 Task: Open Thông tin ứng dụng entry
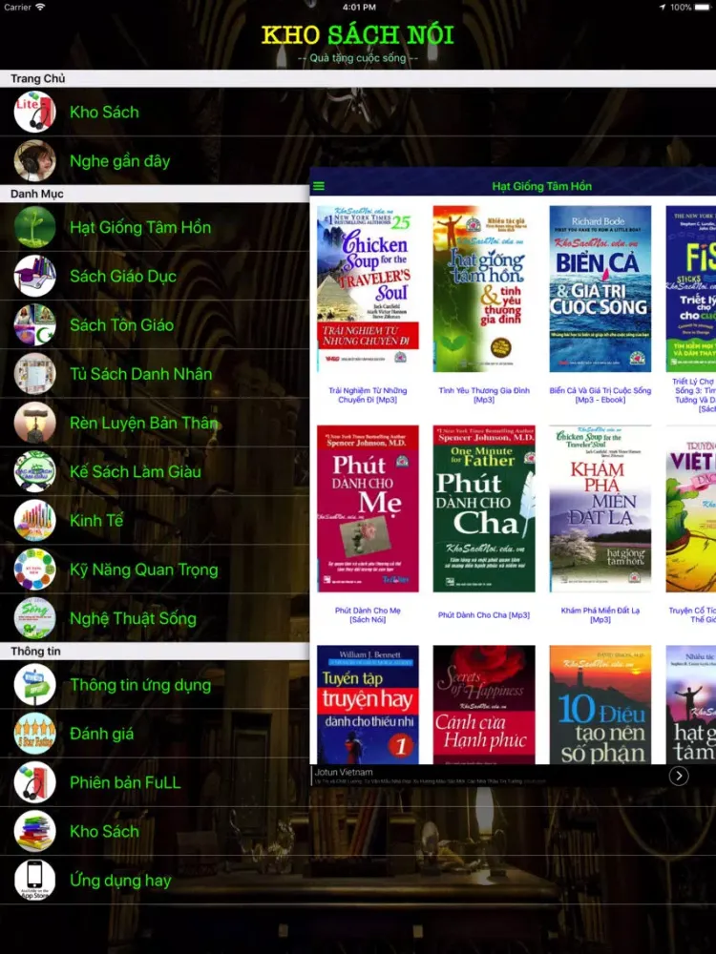[139, 685]
